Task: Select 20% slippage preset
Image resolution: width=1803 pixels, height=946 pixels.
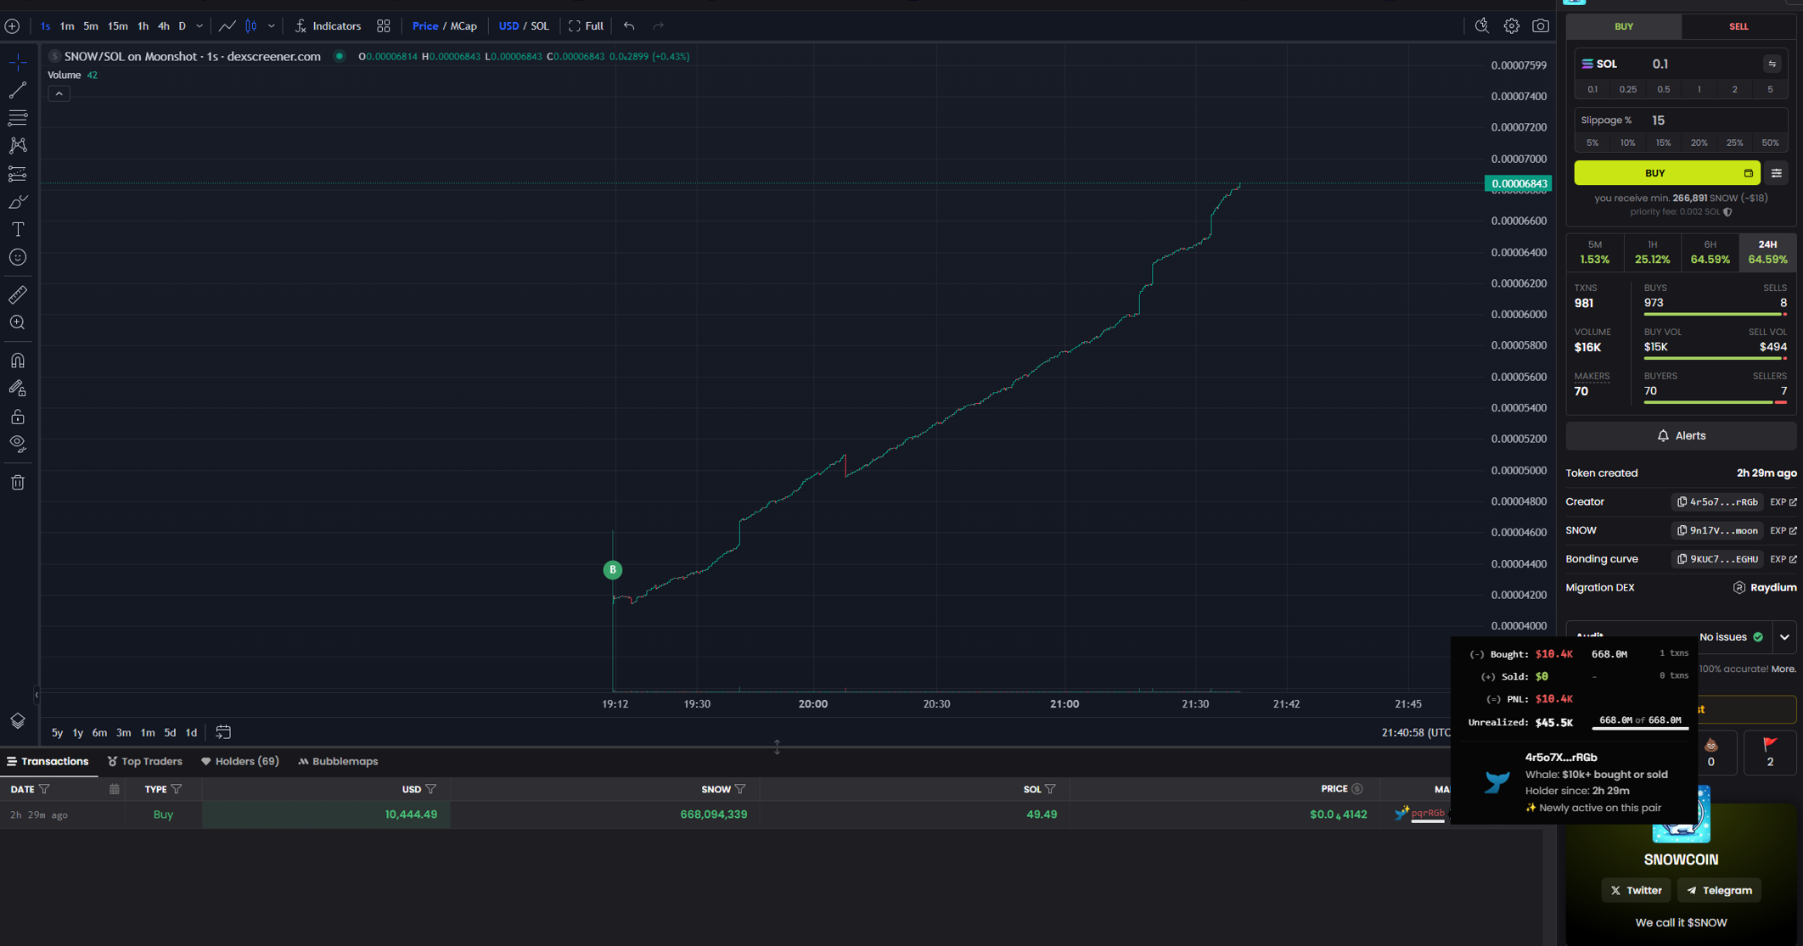Action: pyautogui.click(x=1699, y=143)
